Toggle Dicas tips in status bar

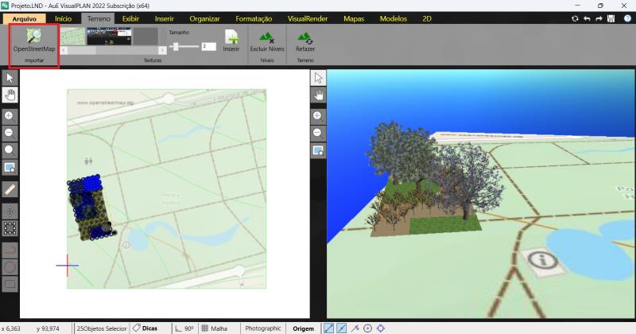(145, 328)
